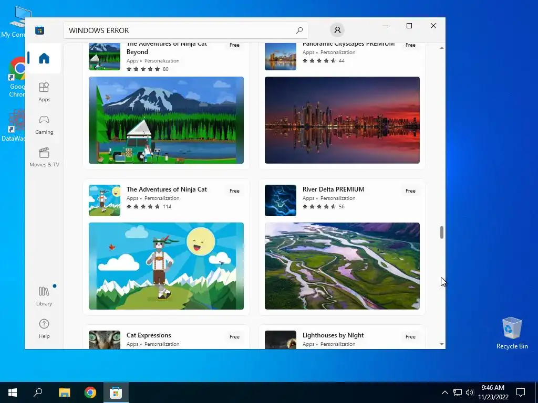Open Lighthouses by Night app icon
This screenshot has height=403, width=538.
click(x=281, y=340)
